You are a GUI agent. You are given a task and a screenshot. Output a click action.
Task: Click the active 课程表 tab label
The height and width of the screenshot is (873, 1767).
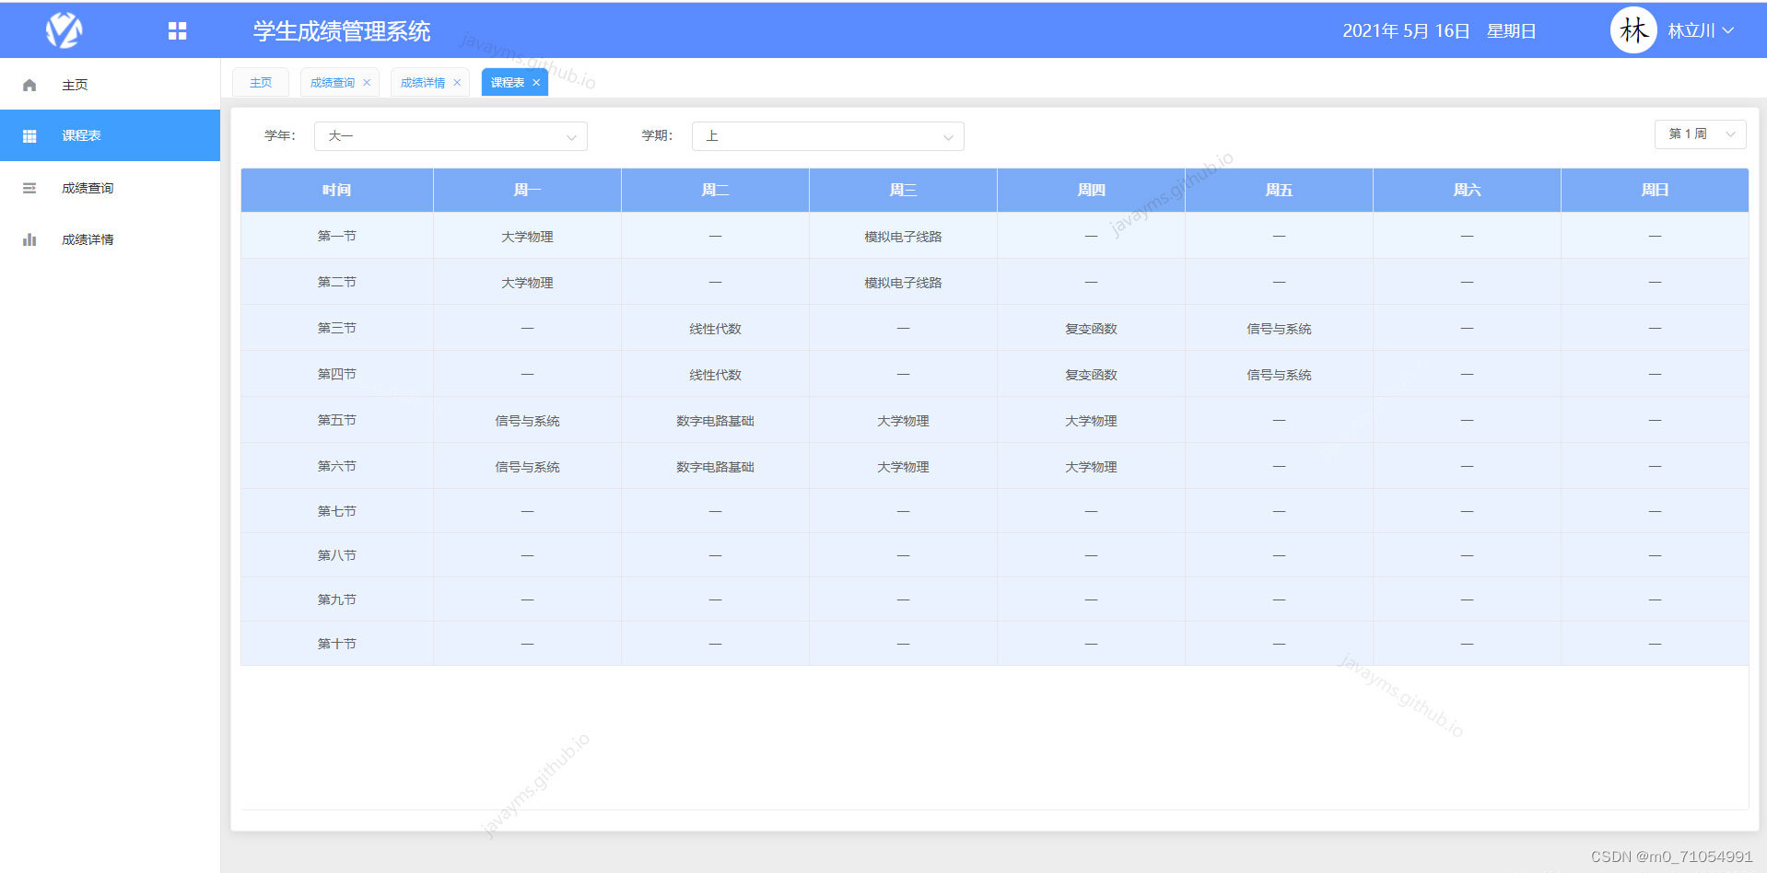(x=506, y=82)
